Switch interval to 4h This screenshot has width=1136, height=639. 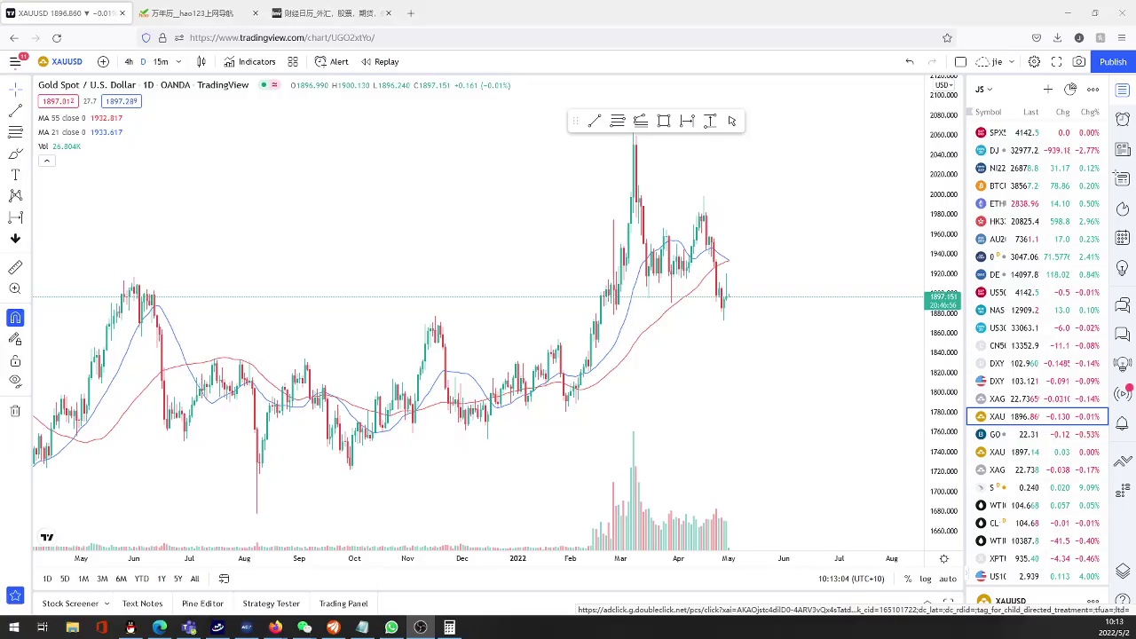pyautogui.click(x=129, y=61)
